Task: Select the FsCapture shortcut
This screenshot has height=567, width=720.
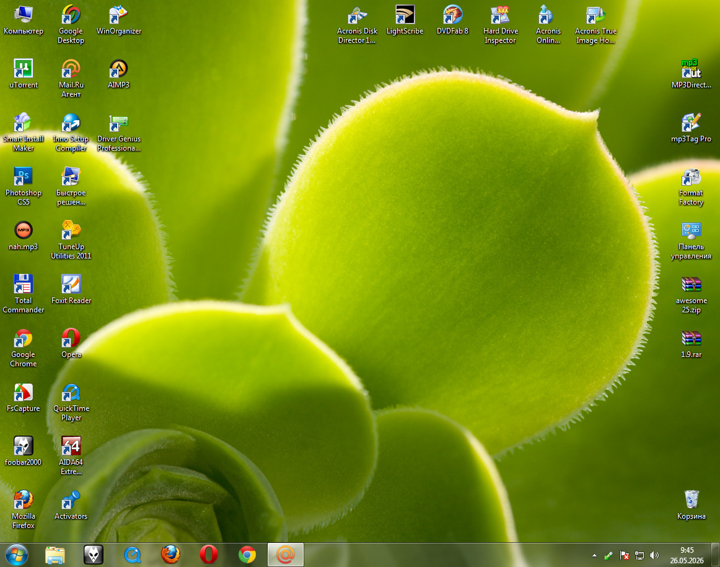Action: 24,398
